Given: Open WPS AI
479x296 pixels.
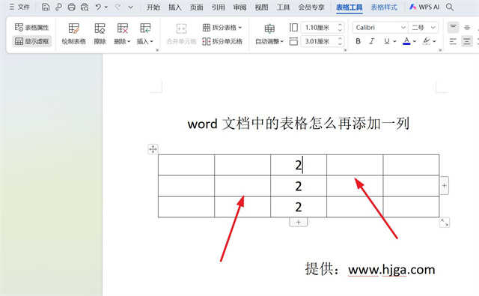Looking at the screenshot, I should pos(424,7).
